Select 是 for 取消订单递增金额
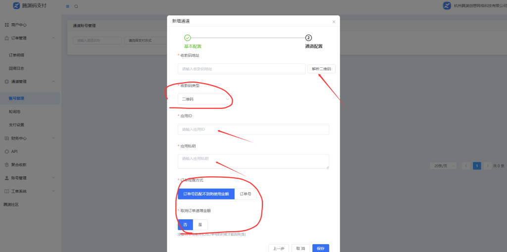Image resolution: width=507 pixels, height=252 pixels. tap(200, 224)
